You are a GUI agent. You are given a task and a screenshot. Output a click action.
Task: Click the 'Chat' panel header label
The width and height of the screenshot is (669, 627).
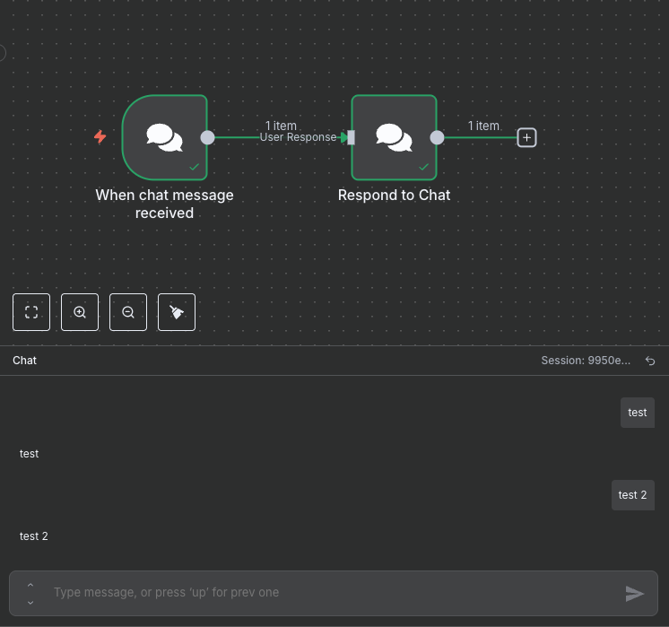(24, 361)
